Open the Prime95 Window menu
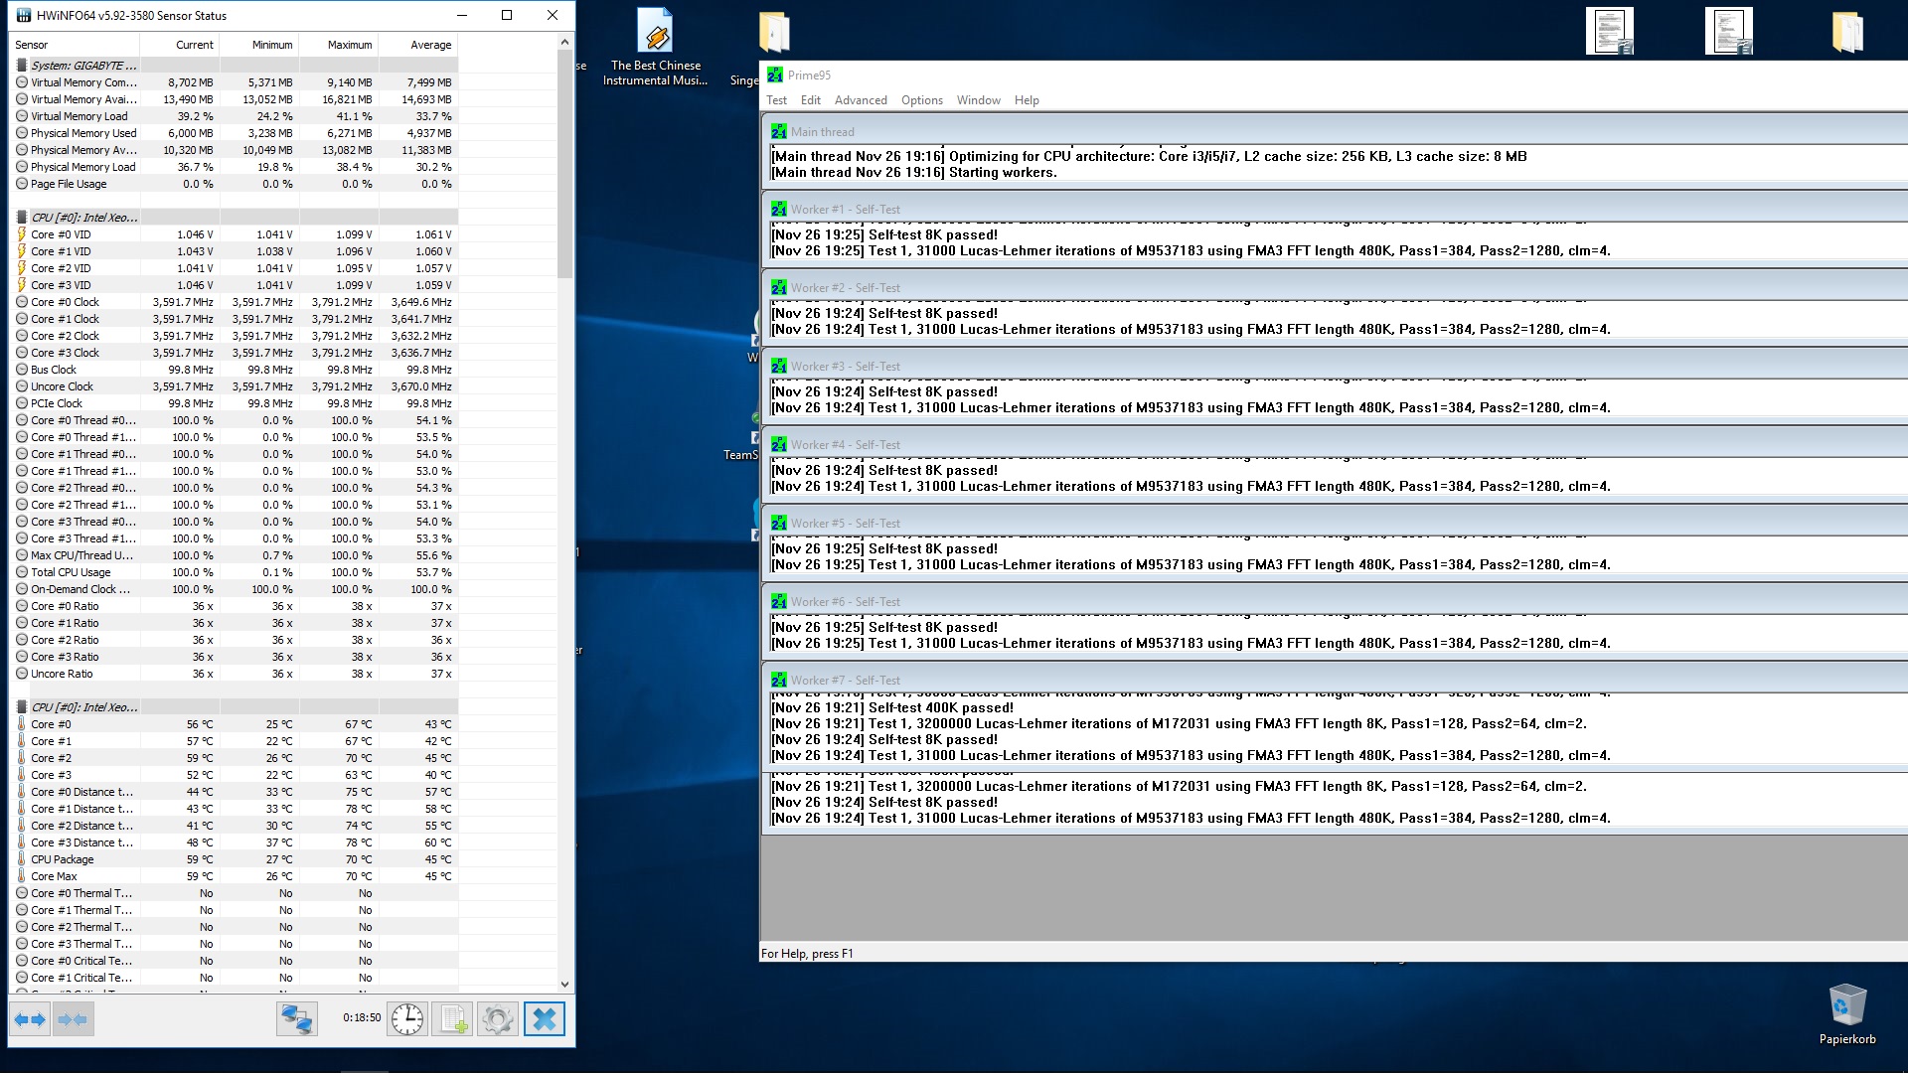 point(978,100)
